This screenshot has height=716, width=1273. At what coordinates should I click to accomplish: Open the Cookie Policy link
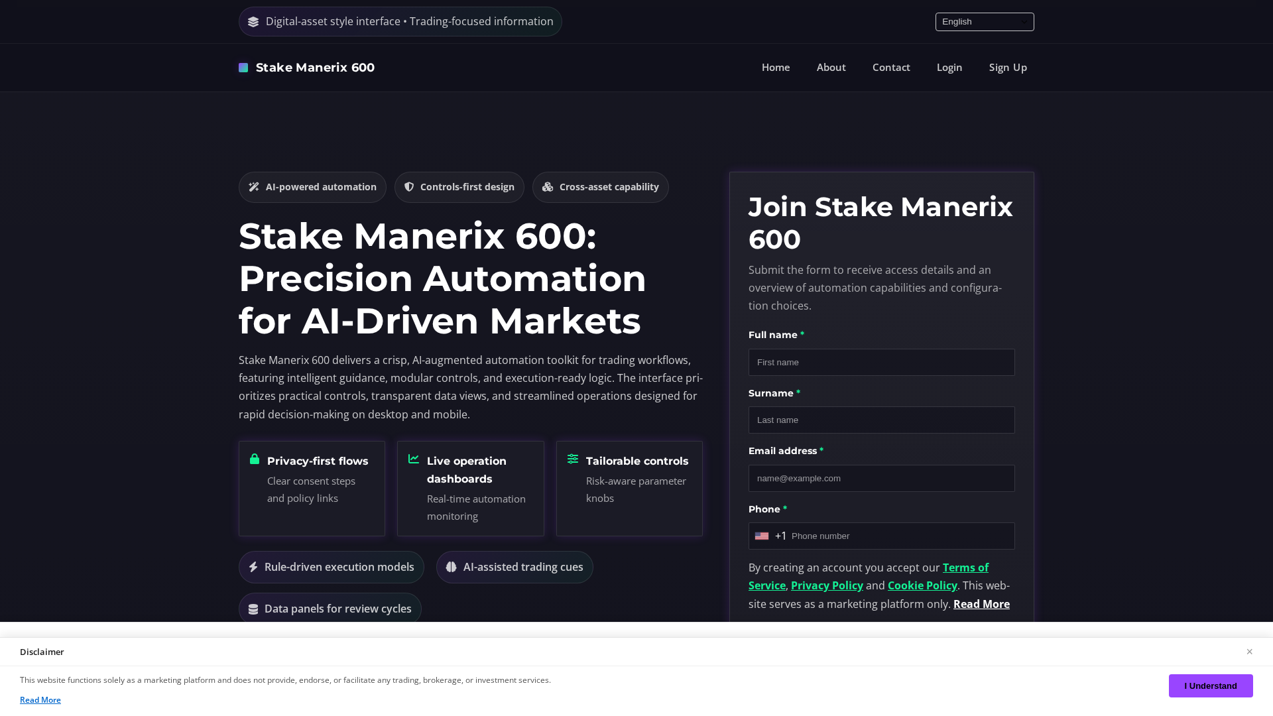pos(922,585)
